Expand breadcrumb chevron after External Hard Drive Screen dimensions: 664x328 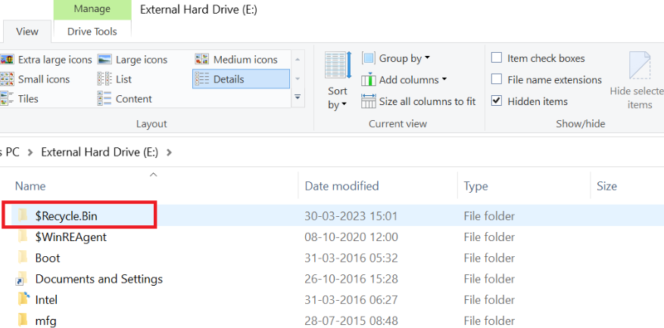[170, 152]
